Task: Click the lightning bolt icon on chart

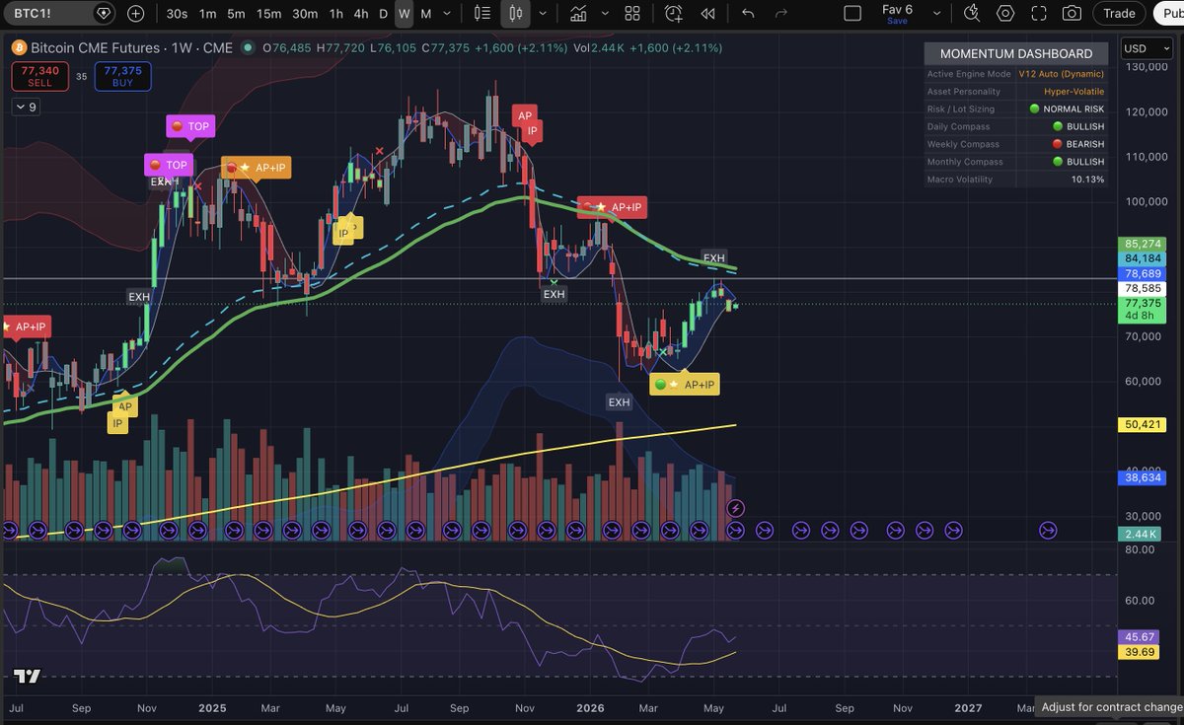Action: (736, 508)
